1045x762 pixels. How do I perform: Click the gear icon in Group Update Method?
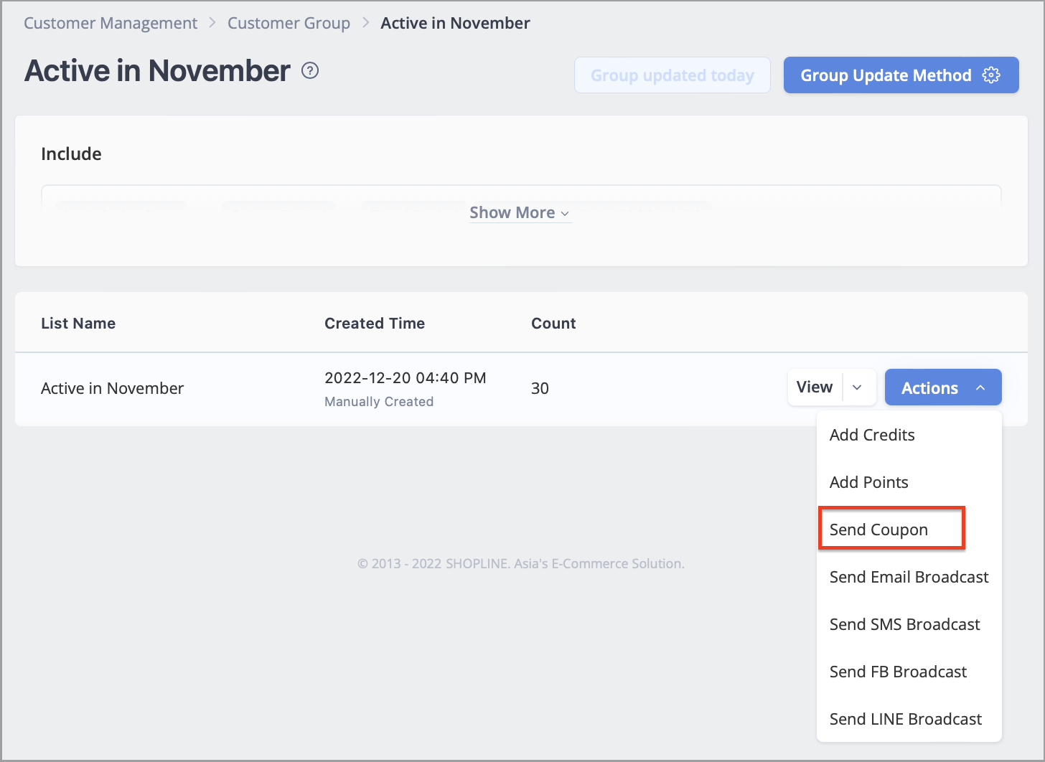click(991, 75)
